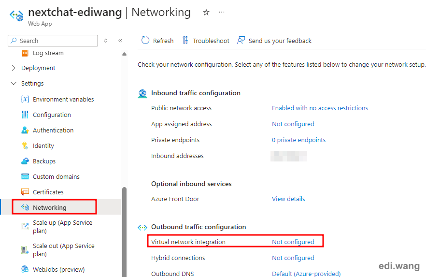Click the Environment variables icon in the sidebar
Image resolution: width=426 pixels, height=277 pixels.
click(25, 99)
